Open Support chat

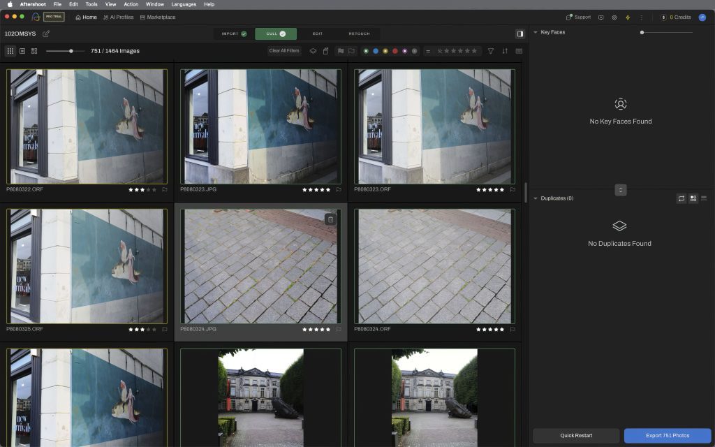click(578, 17)
